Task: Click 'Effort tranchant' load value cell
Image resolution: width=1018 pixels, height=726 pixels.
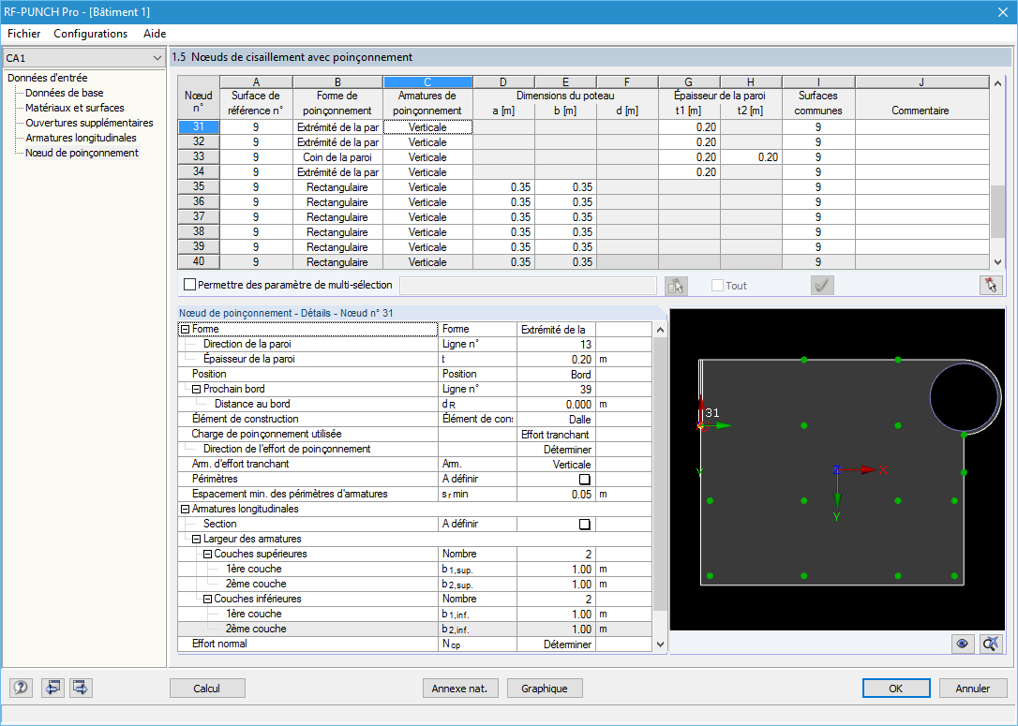Action: click(556, 435)
